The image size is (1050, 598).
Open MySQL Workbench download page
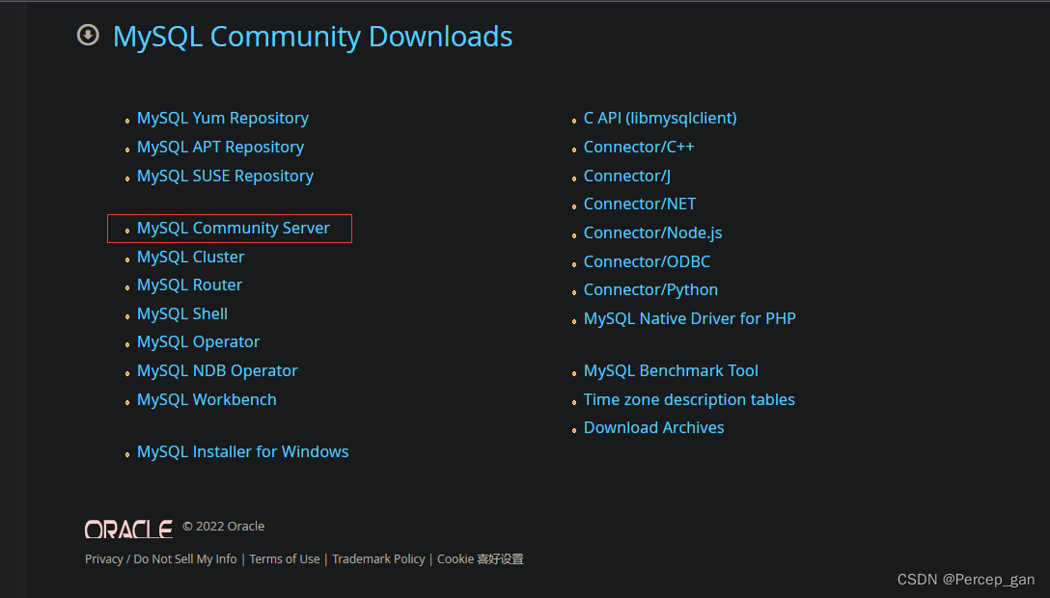pos(207,399)
